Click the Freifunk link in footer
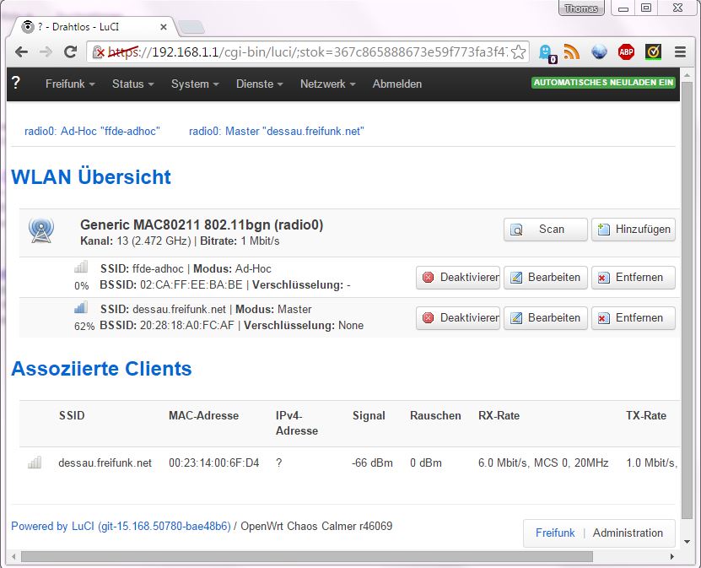The height and width of the screenshot is (568, 701). [555, 533]
